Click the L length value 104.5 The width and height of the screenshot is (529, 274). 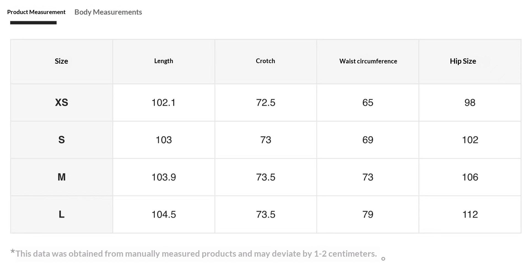point(164,214)
